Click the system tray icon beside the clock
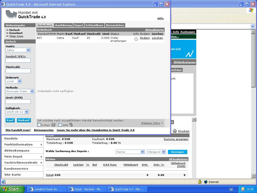 243,189
